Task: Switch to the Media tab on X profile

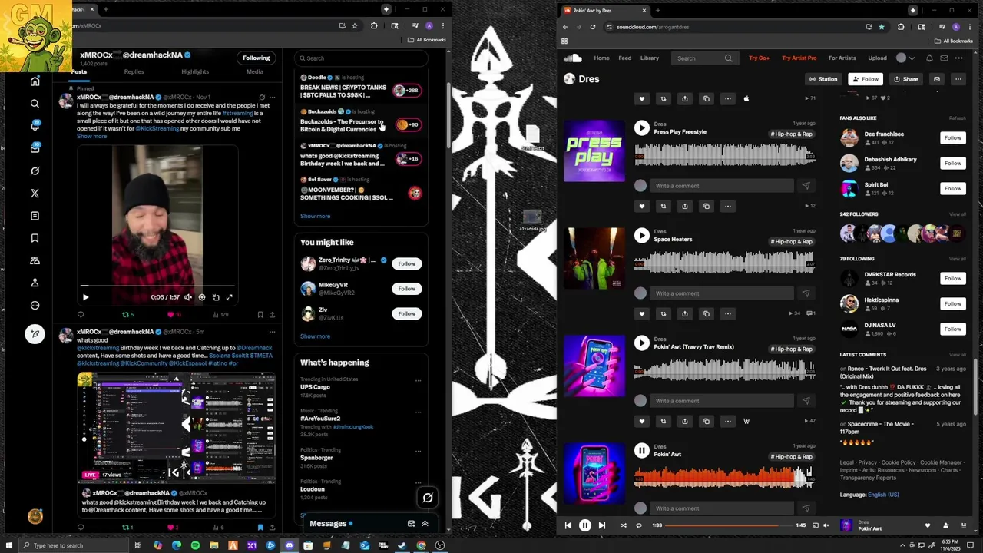Action: [x=255, y=71]
